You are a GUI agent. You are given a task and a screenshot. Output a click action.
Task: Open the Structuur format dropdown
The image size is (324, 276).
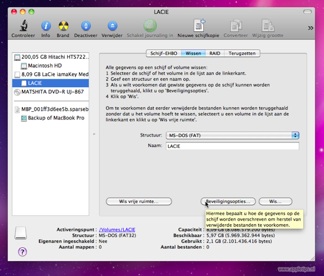point(233,135)
